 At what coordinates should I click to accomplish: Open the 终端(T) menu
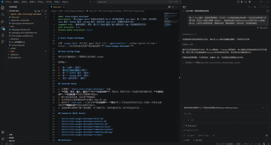pos(57,2)
